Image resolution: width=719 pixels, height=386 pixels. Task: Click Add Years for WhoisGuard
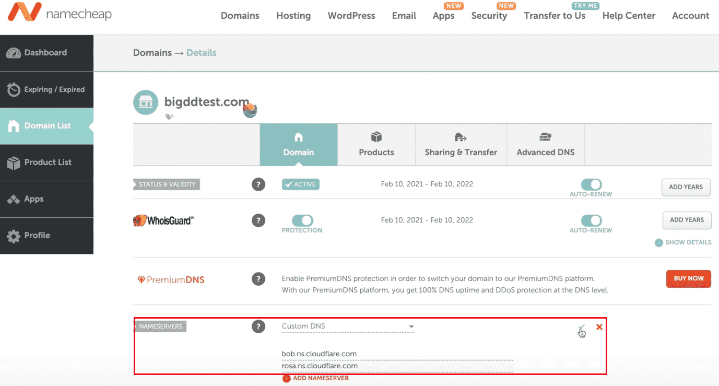pos(687,220)
